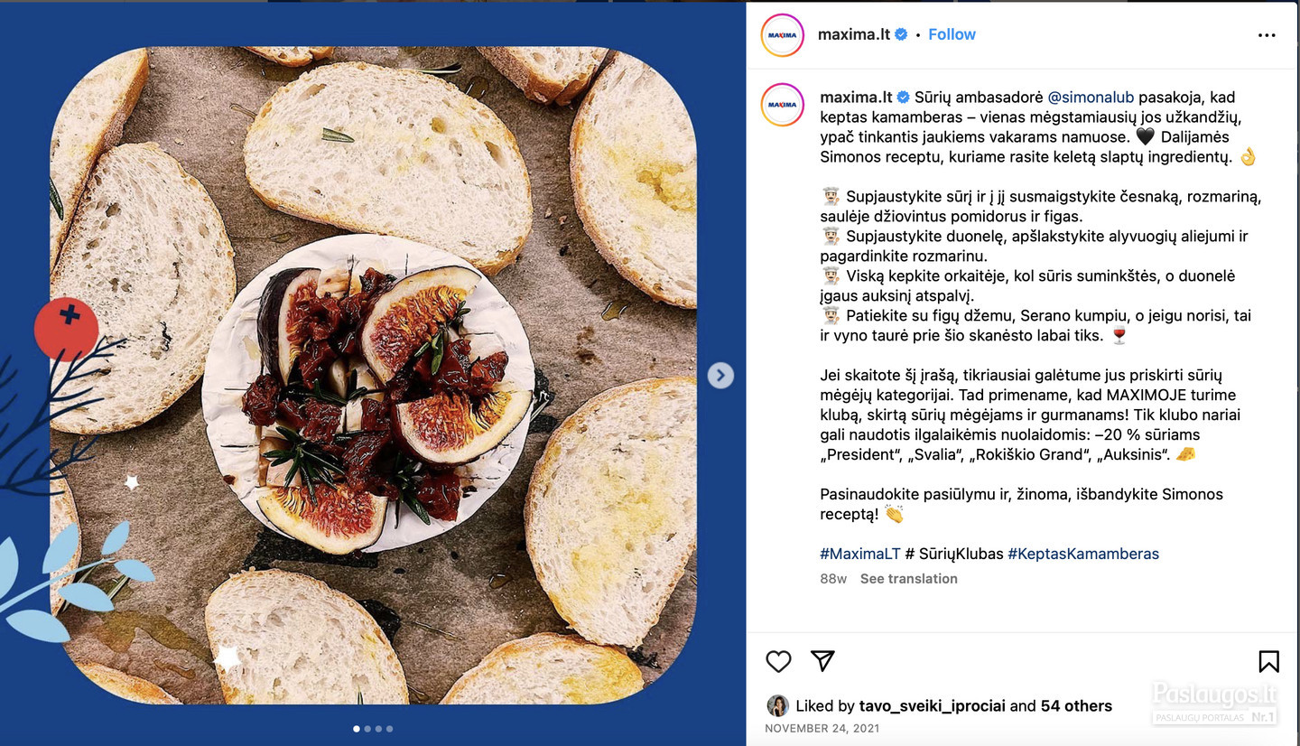Open the #MaximaLT hashtag
The image size is (1300, 746).
[860, 554]
